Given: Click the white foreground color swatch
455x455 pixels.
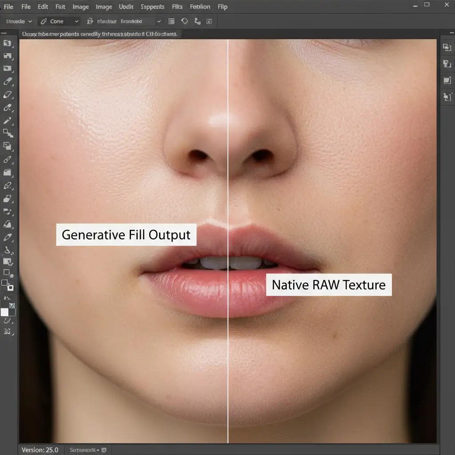Looking at the screenshot, I should click(5, 312).
